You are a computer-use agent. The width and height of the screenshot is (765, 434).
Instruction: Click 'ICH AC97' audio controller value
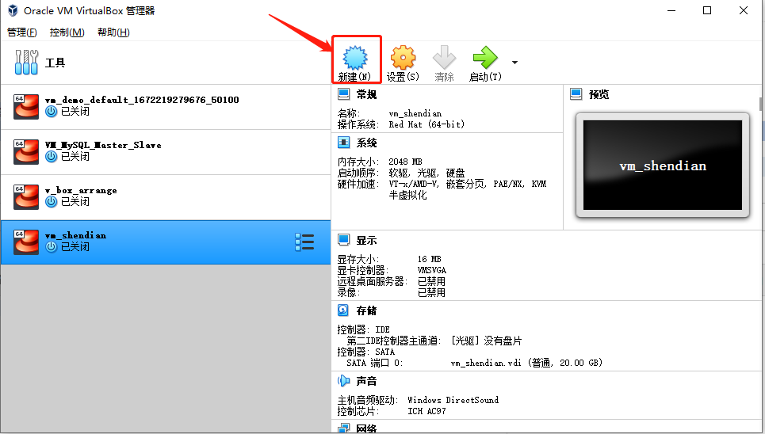pyautogui.click(x=427, y=411)
